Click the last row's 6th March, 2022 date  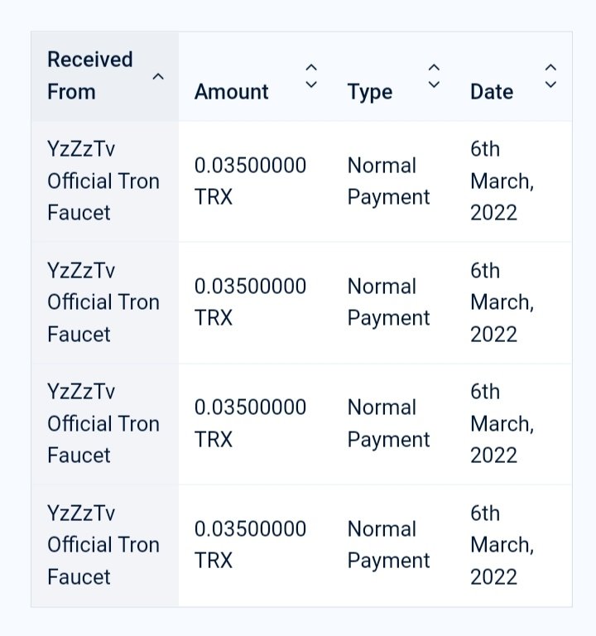point(502,545)
